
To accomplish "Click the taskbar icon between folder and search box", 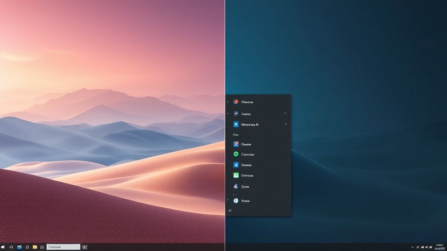I will pyautogui.click(x=42, y=247).
